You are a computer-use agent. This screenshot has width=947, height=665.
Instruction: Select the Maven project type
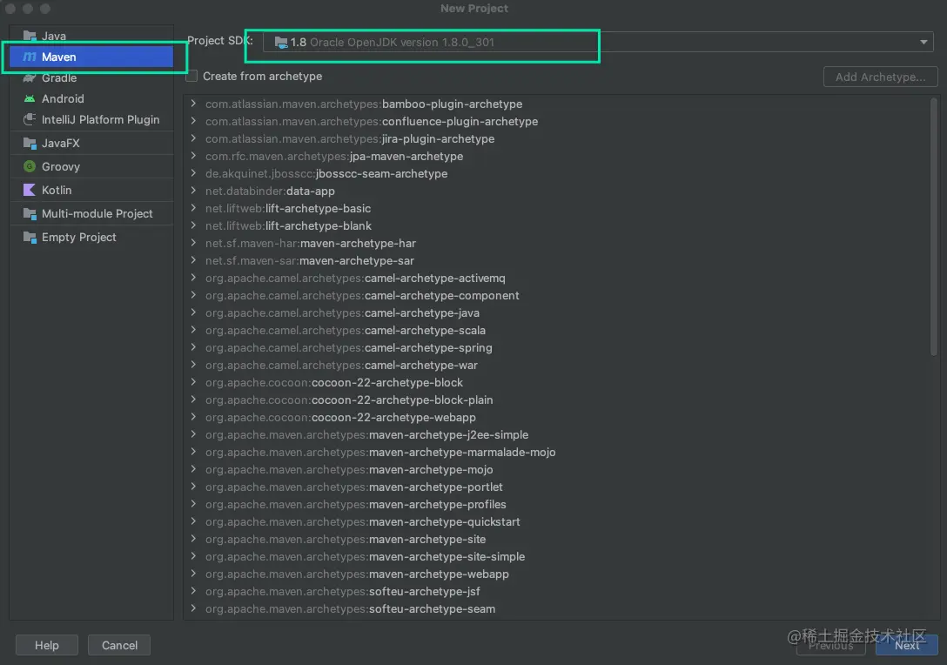[x=91, y=57]
